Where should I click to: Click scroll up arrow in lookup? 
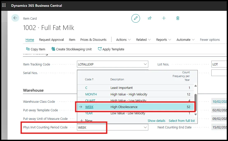pos(195,86)
